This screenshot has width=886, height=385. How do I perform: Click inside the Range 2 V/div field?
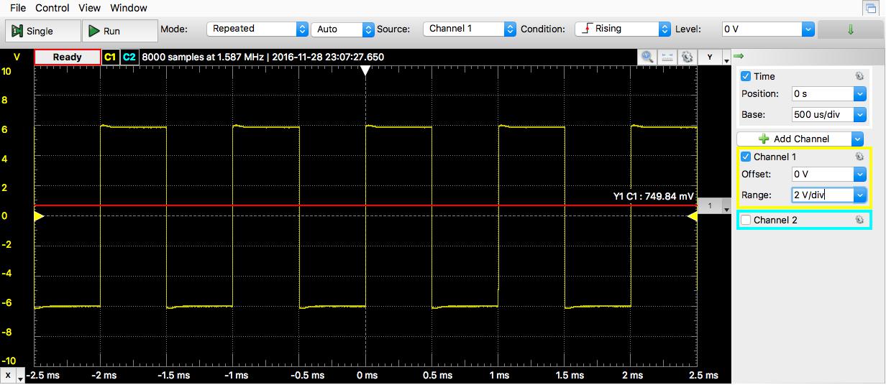[x=822, y=195]
